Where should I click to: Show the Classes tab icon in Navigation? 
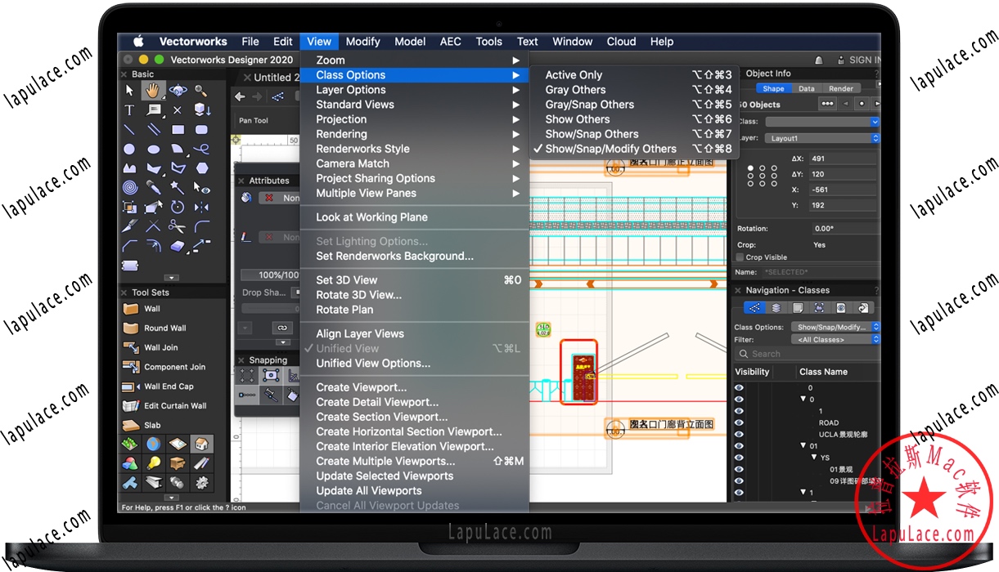click(x=754, y=308)
